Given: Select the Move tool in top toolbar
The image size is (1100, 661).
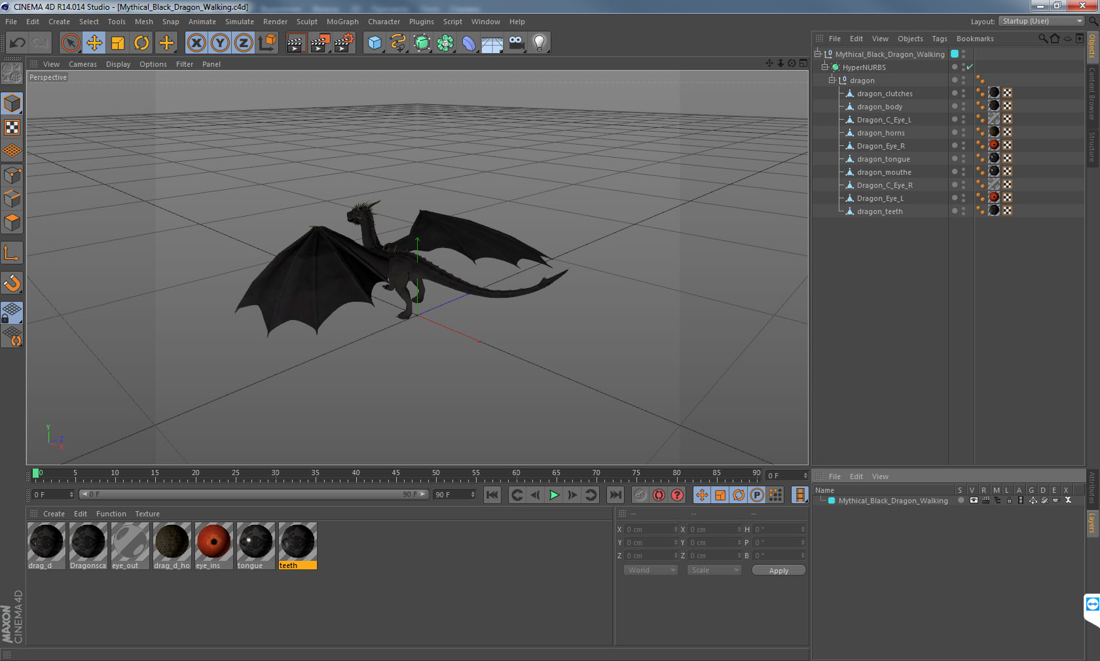Looking at the screenshot, I should (94, 43).
